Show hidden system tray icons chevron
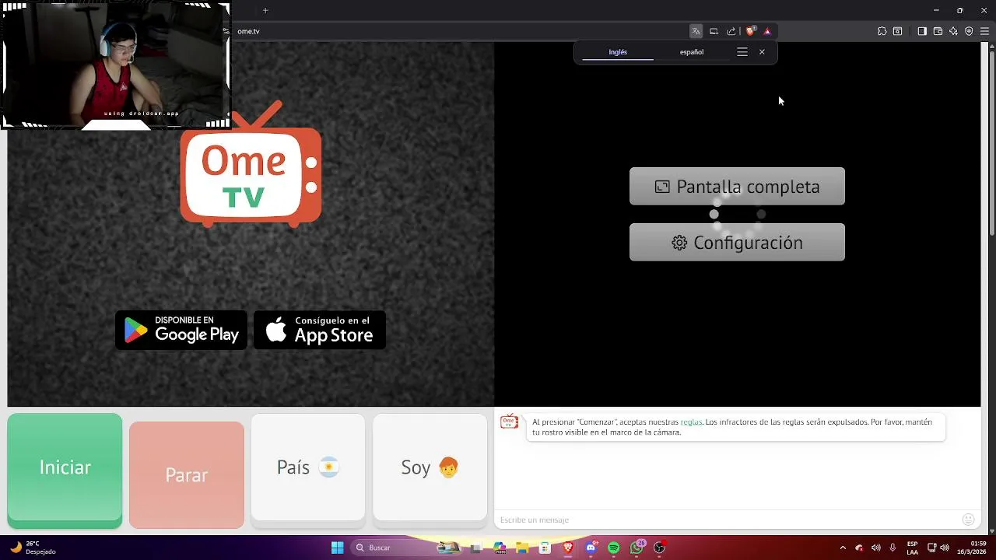 tap(843, 548)
